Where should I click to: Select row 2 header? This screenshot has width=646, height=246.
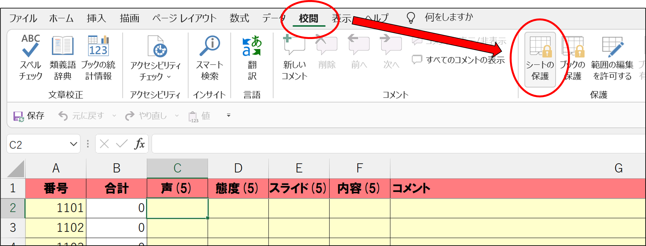coord(13,208)
